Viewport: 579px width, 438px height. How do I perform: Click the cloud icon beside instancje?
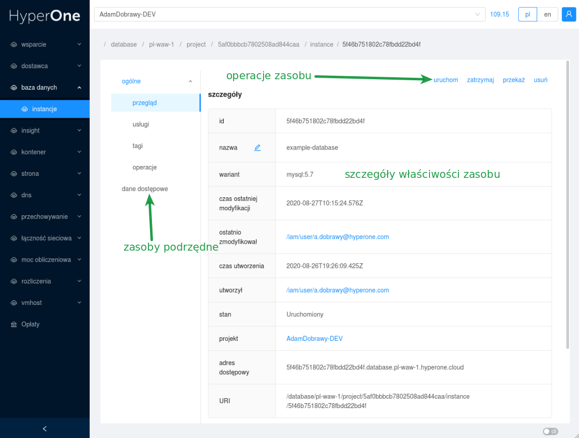[25, 109]
